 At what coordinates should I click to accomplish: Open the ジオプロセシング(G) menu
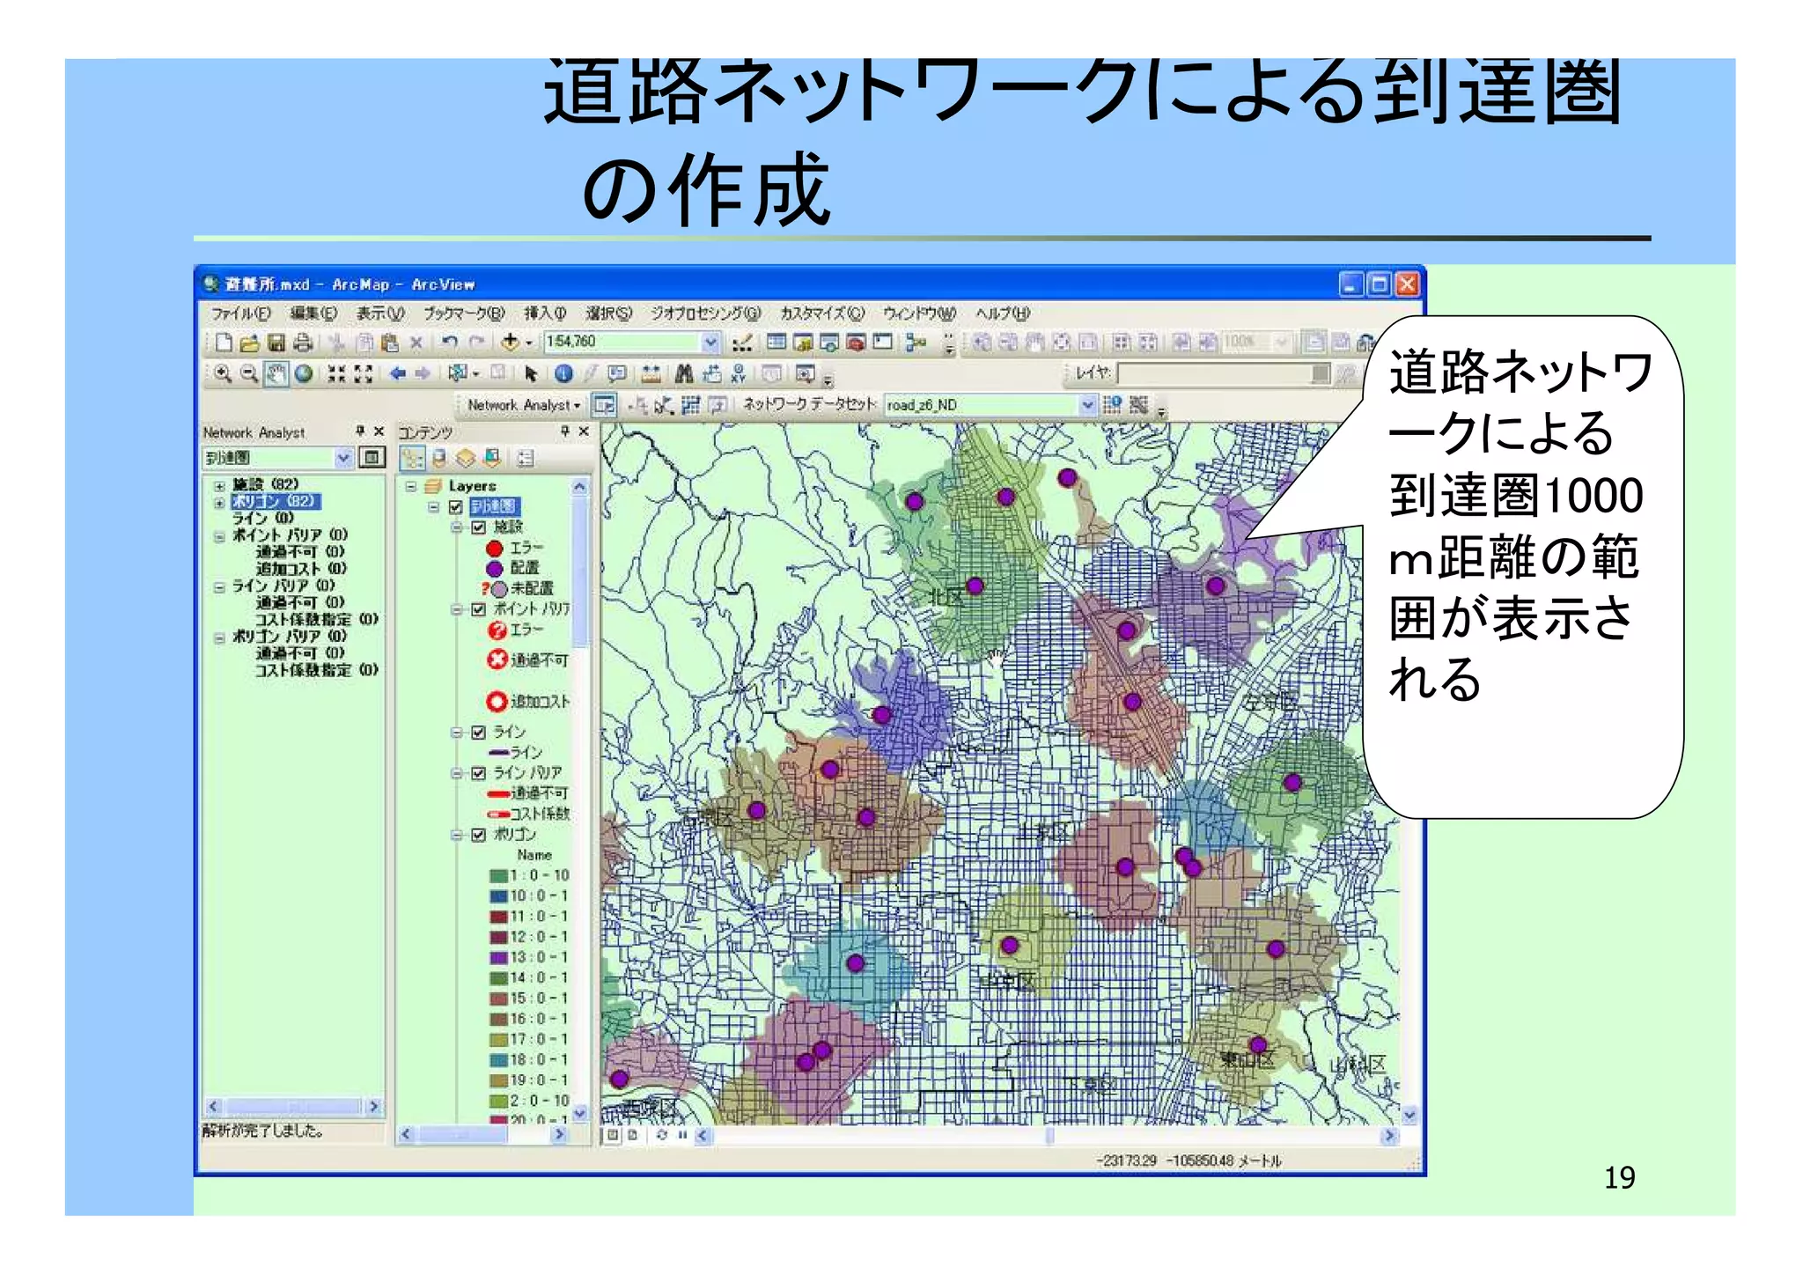705,313
